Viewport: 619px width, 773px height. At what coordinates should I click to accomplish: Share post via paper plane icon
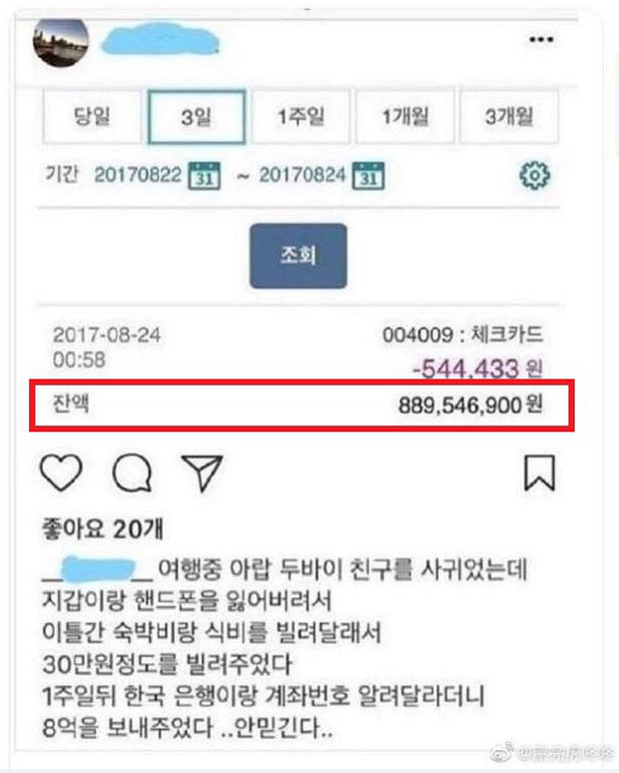[x=202, y=472]
